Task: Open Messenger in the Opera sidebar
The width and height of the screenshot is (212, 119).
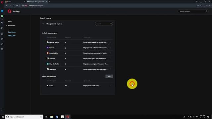Action: click(x=2, y=11)
